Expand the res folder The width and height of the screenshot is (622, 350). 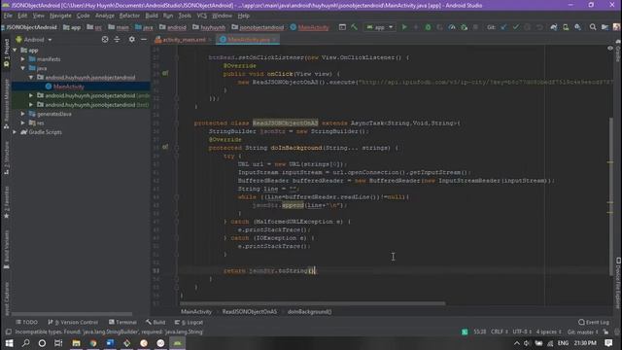pos(23,123)
